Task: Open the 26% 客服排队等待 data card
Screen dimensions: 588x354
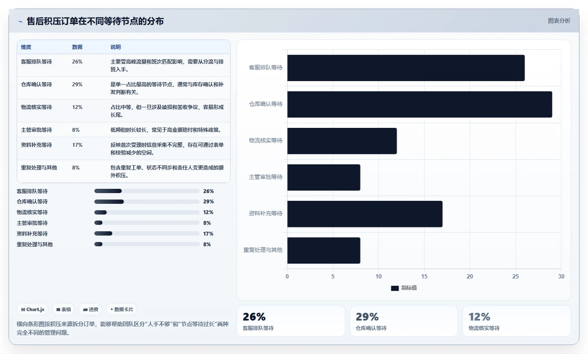Action: pyautogui.click(x=291, y=321)
